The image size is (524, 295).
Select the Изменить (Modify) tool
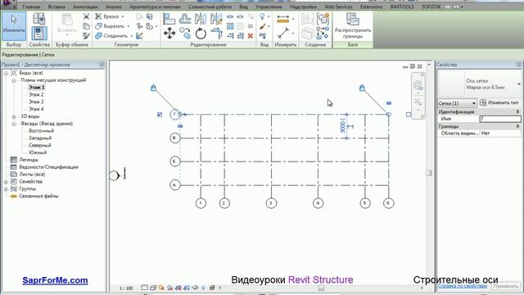point(14,26)
